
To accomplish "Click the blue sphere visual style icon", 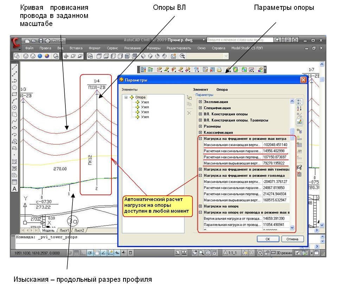I will (40, 56).
